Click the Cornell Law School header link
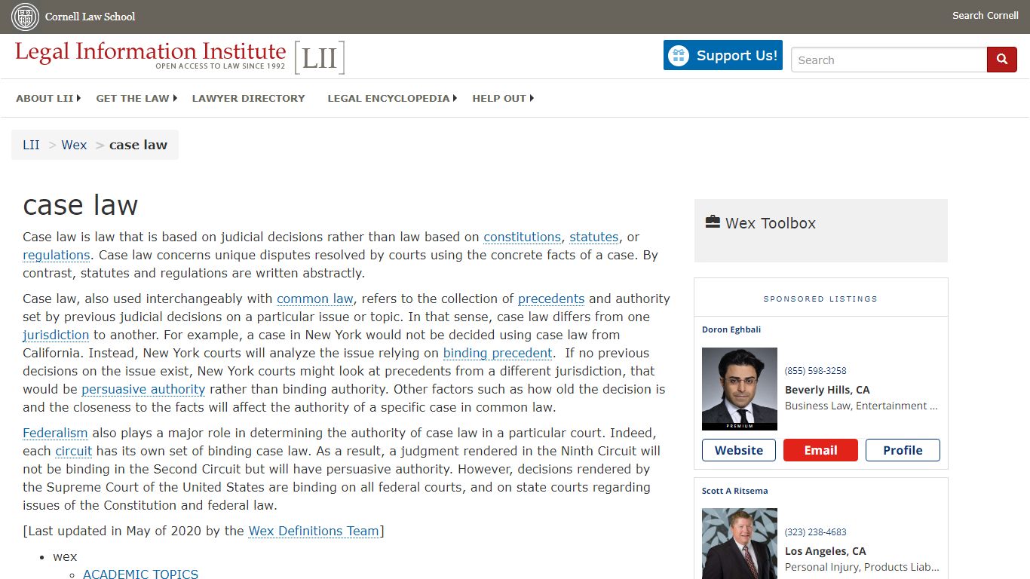 coord(90,17)
